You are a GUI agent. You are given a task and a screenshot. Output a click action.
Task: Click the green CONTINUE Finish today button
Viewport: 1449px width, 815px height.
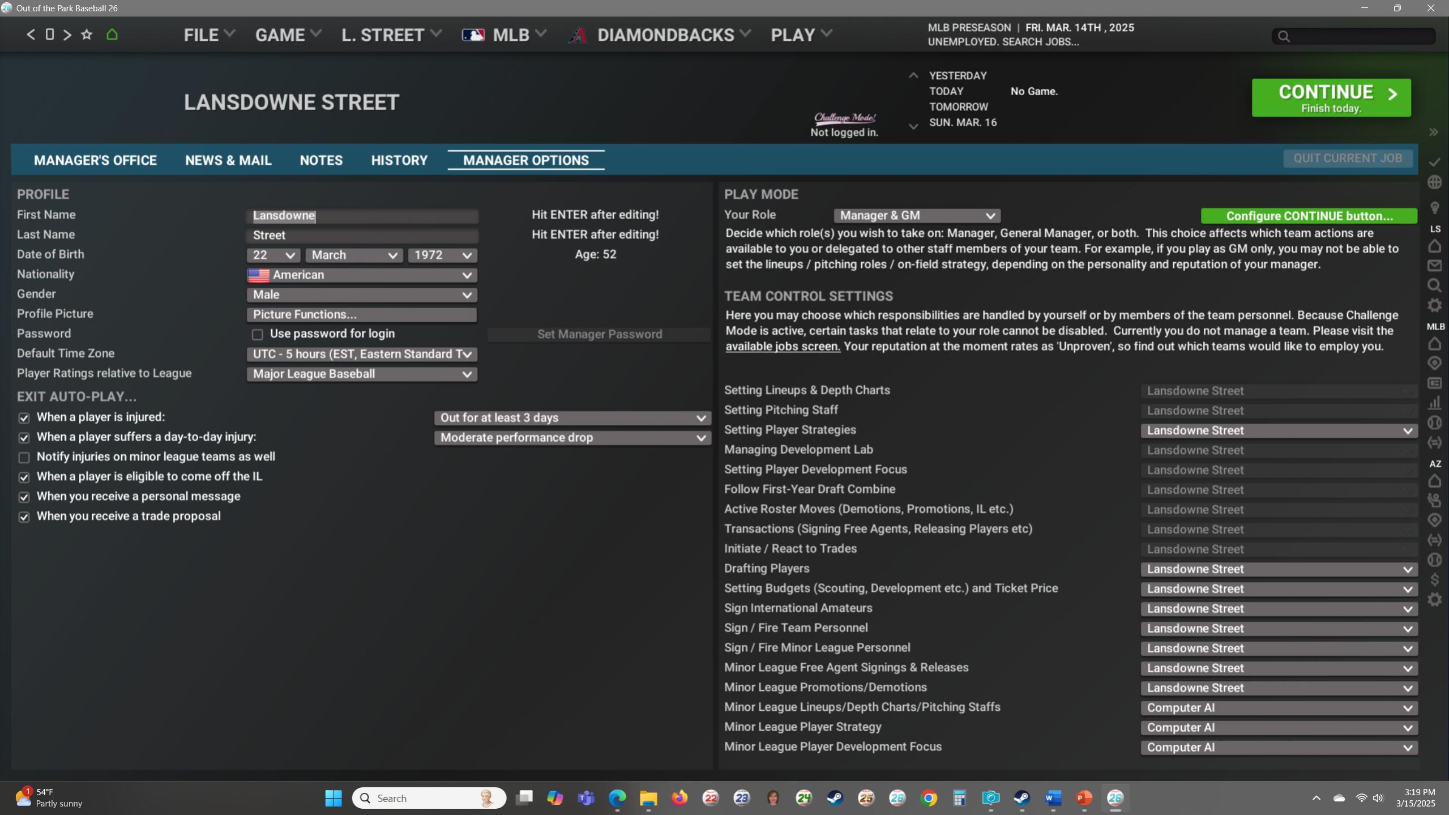[1331, 98]
